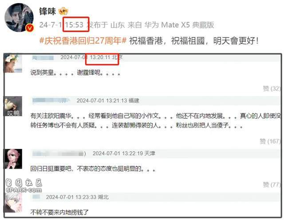Click the 13:23:33 湖北 comment timestamp
Image resolution: width=284 pixels, height=222 pixels.
click(x=77, y=197)
